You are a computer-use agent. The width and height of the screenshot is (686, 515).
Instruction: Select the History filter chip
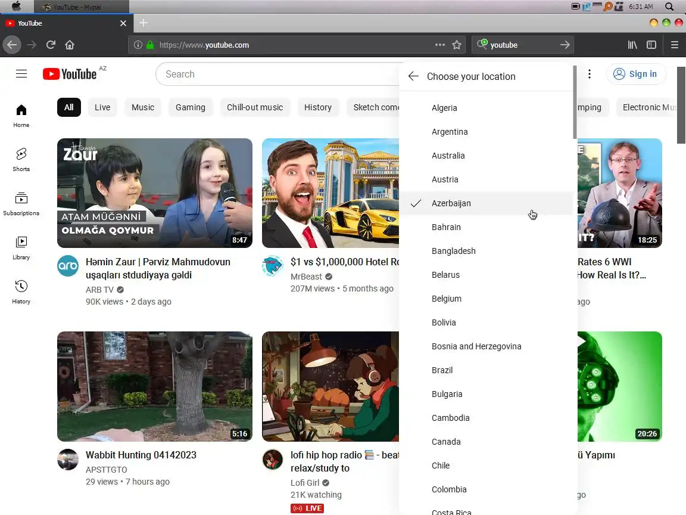pos(317,107)
